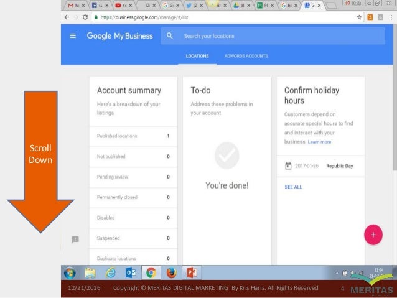The width and height of the screenshot is (397, 298).
Task: Click the page vertical scrollbar thumb
Action: [x=395, y=98]
